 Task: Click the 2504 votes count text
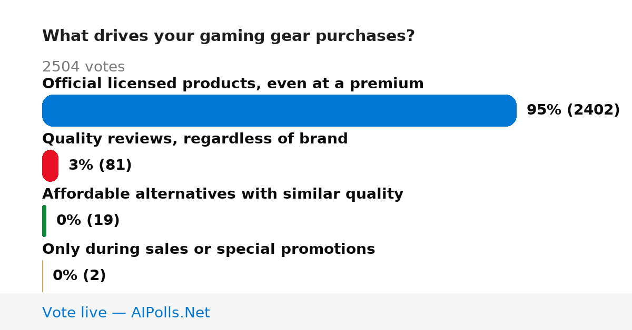pyautogui.click(x=83, y=67)
